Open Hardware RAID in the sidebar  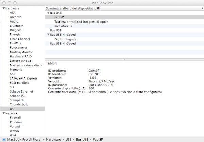point(21,56)
